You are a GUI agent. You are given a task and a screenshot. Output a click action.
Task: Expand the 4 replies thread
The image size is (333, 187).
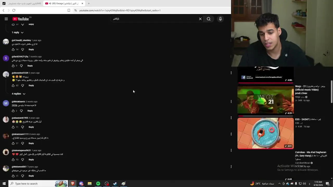[18, 94]
